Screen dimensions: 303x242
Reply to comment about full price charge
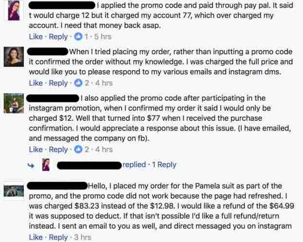pyautogui.click(x=58, y=83)
